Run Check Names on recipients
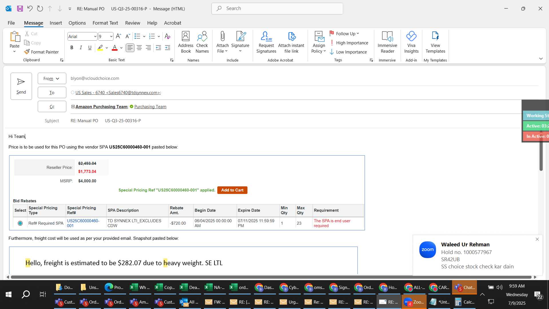This screenshot has width=549, height=309. point(202,42)
